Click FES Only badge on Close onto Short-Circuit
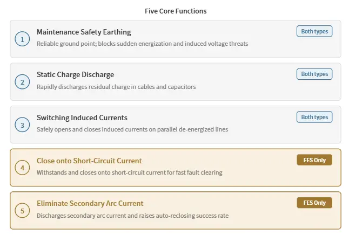349x235 pixels. (x=314, y=160)
